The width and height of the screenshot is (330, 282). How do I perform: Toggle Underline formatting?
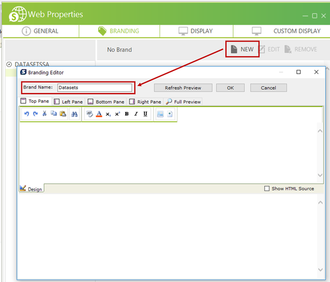point(145,114)
